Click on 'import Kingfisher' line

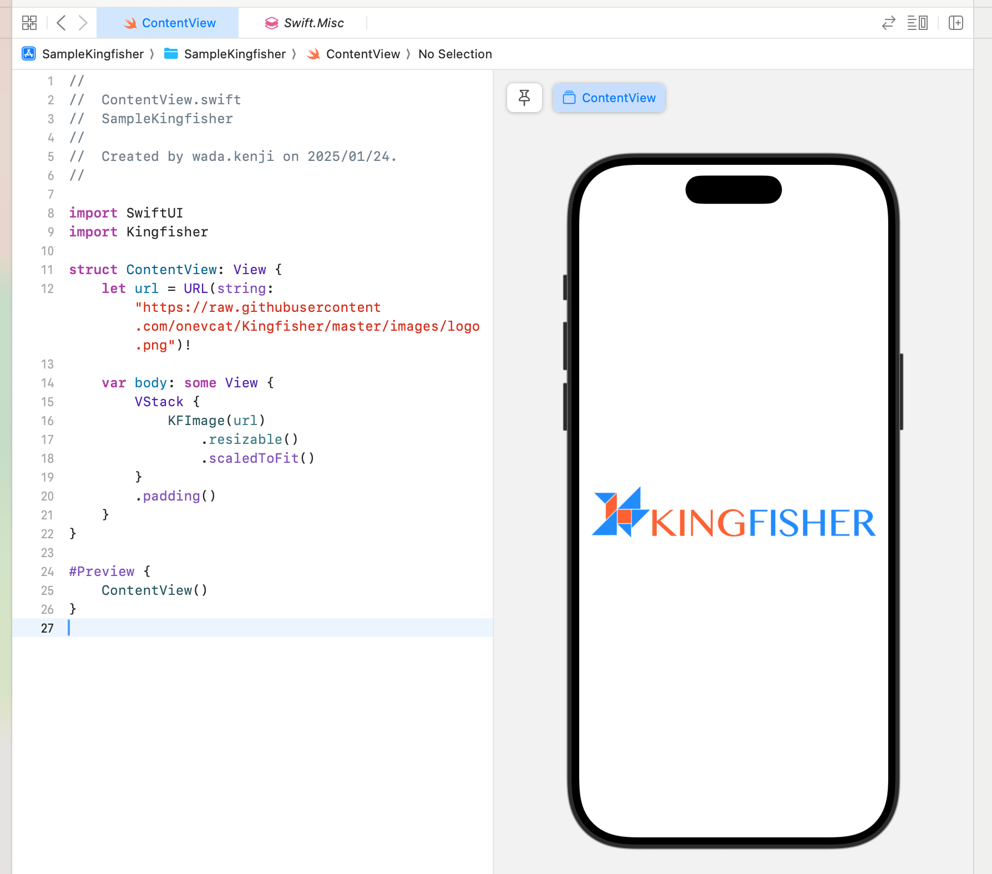point(139,232)
